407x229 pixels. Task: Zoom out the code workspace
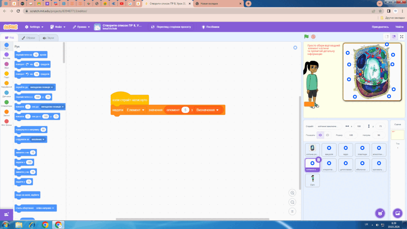(x=292, y=202)
